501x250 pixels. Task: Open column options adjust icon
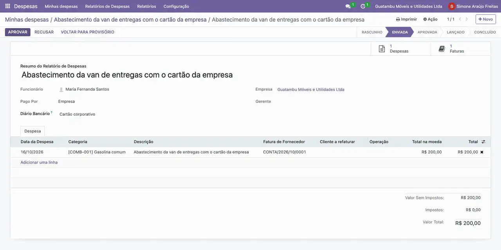pos(483,142)
